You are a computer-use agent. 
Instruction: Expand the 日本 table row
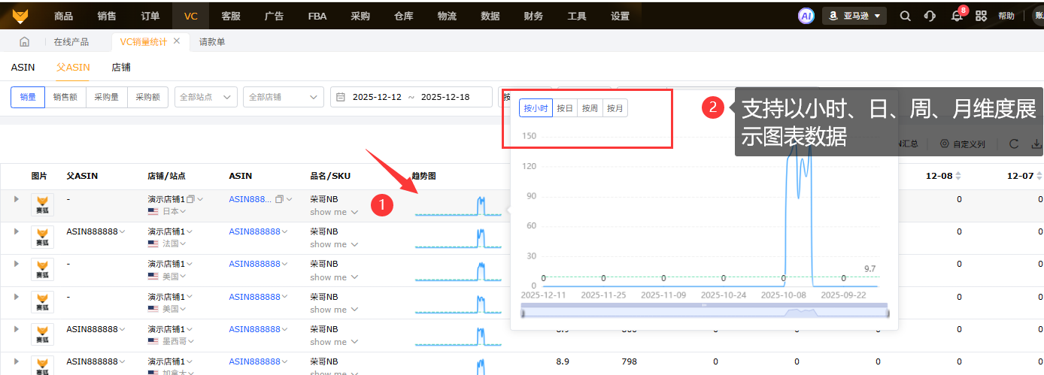point(17,198)
